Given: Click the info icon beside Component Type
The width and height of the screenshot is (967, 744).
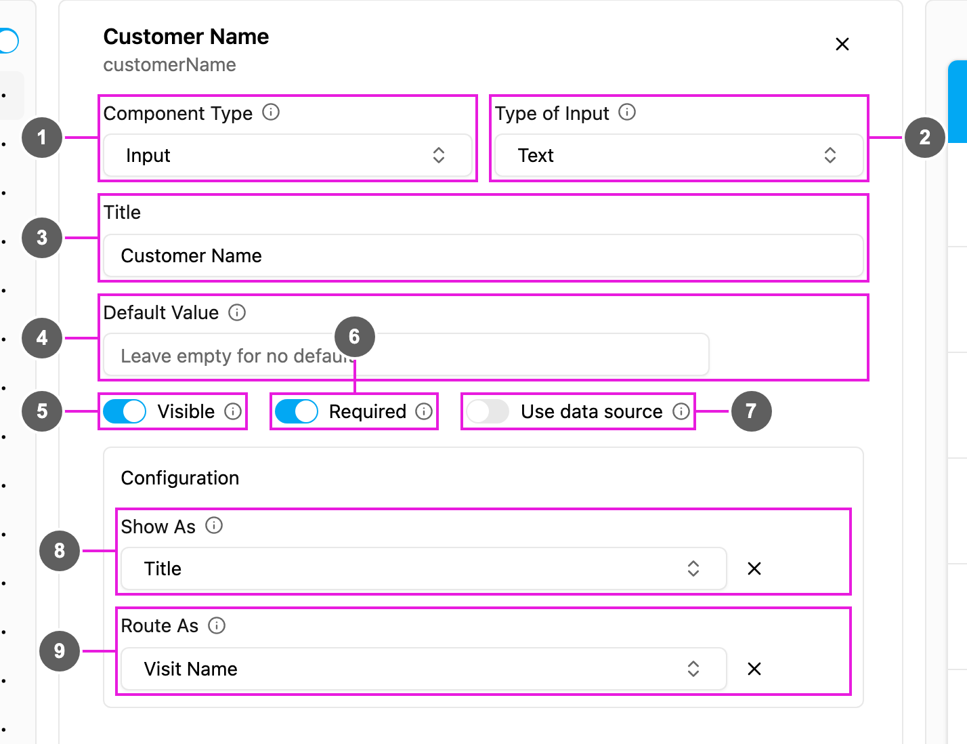Looking at the screenshot, I should [271, 112].
